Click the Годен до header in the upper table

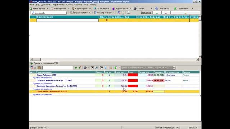[157, 17]
